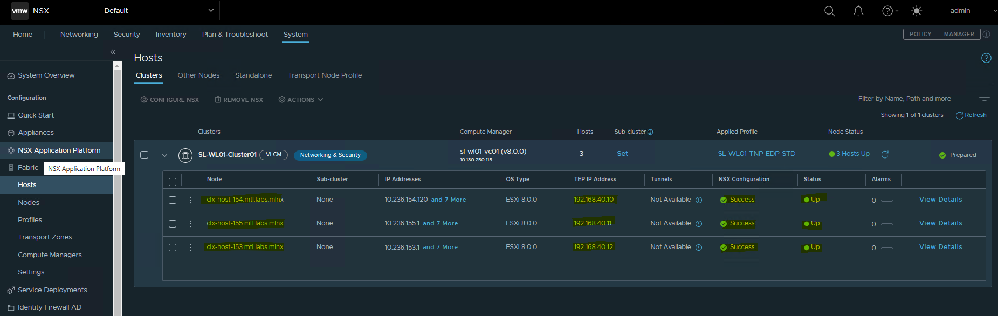This screenshot has height=316, width=998.
Task: Check the clx-host-154 row checkbox
Action: (173, 200)
